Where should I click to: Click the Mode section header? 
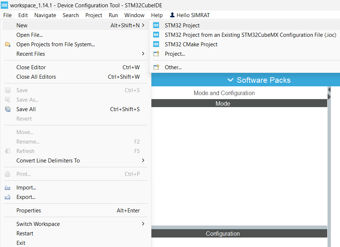[x=239, y=103]
